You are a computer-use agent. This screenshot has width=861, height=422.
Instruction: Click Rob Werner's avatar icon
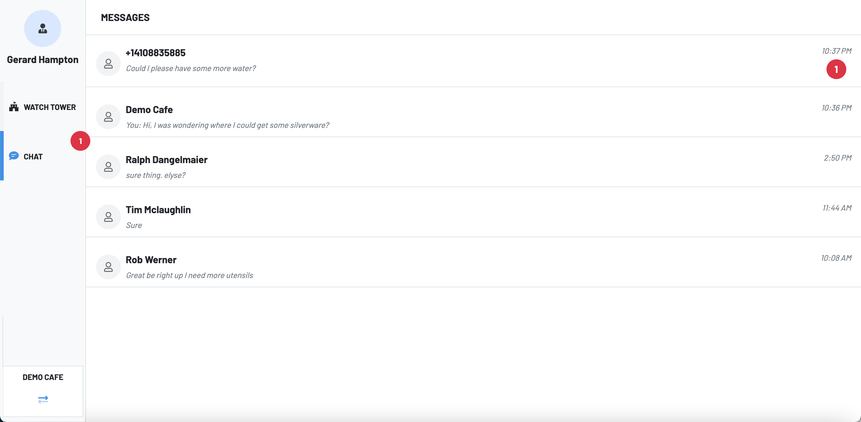pyautogui.click(x=108, y=267)
